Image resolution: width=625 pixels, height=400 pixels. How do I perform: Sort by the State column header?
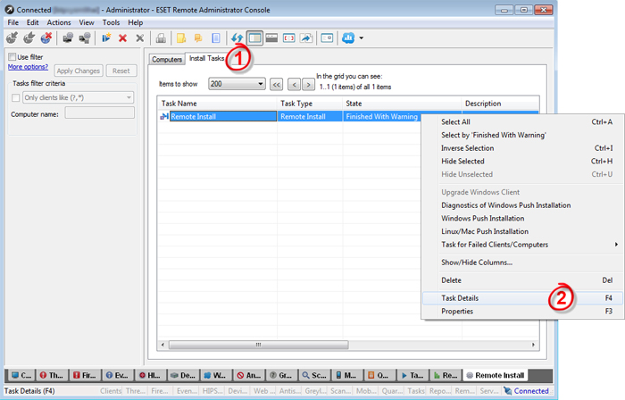[x=402, y=104]
